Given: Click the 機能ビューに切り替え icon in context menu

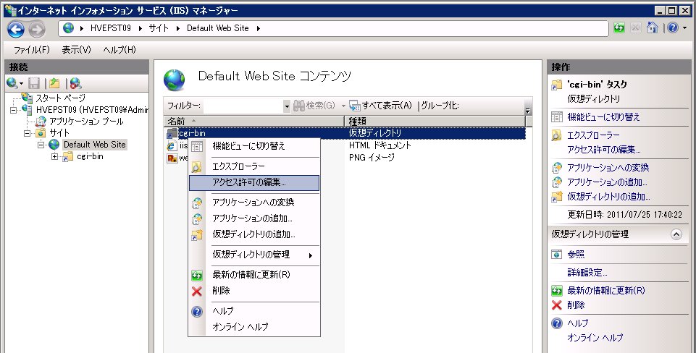Looking at the screenshot, I should [197, 146].
